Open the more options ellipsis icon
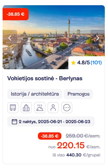 tap(67, 107)
